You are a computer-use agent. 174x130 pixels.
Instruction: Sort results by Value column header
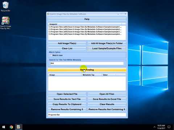[109, 75]
